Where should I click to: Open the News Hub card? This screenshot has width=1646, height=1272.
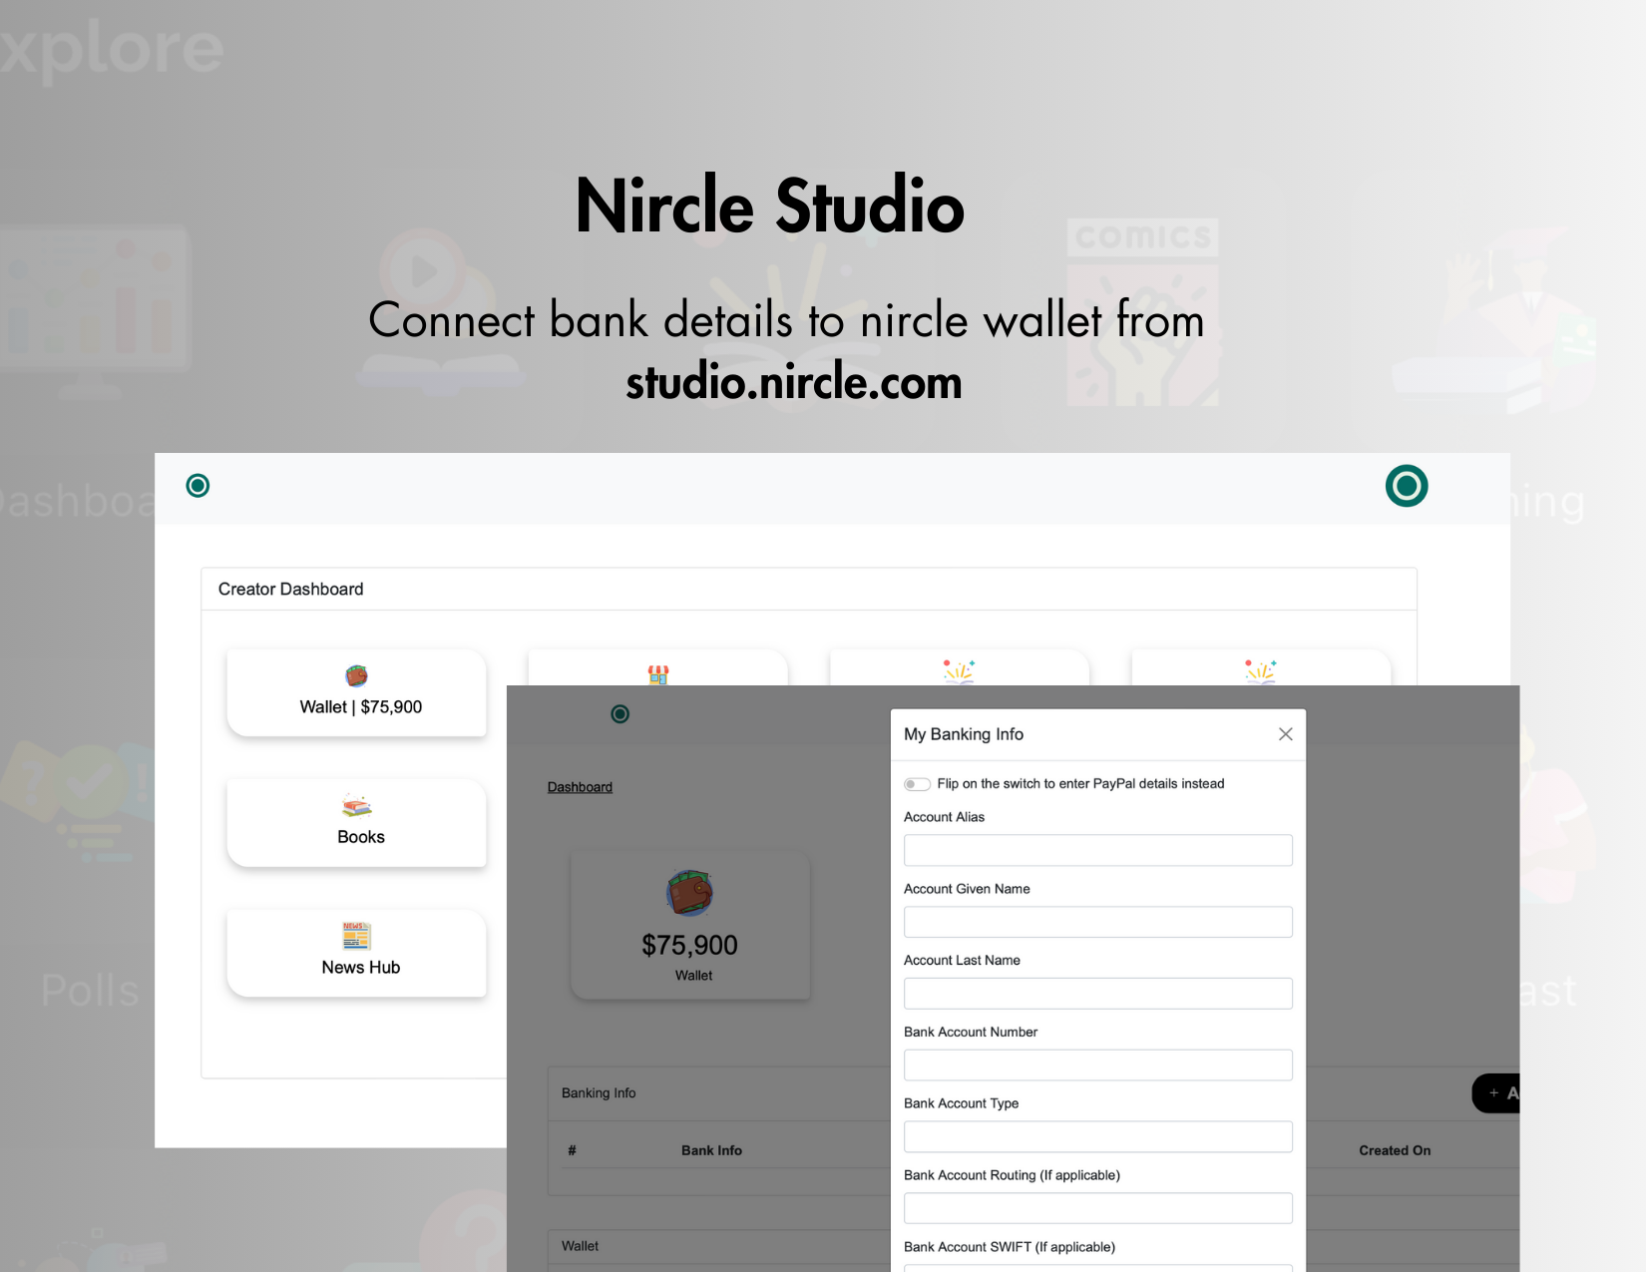pos(357,953)
